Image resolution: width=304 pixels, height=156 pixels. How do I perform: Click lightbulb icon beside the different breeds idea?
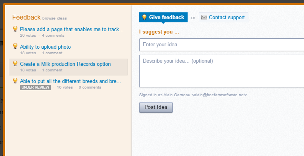pos(15,81)
